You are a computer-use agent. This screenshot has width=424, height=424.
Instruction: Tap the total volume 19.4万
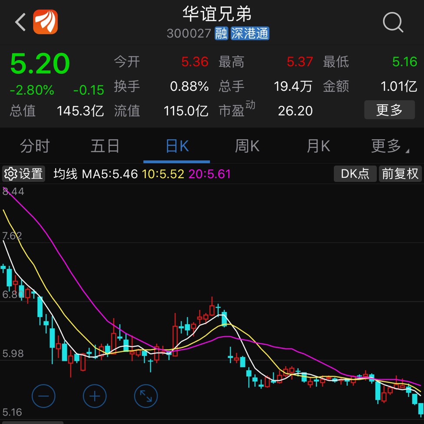tap(293, 86)
